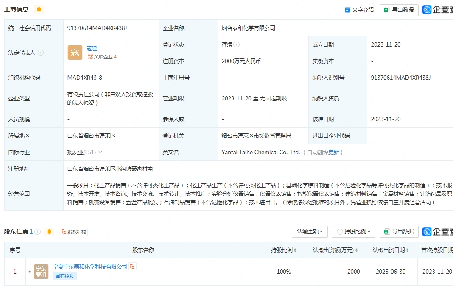Click 宁东泰和 shareholder logo
Image resolution: width=453 pixels, height=286 pixels.
[x=41, y=272]
